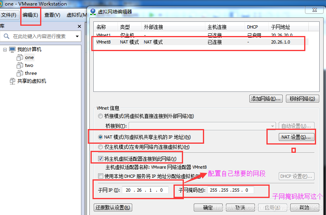Click the VM icon beside 'one'
This screenshot has width=326, height=215.
(x=20, y=57)
